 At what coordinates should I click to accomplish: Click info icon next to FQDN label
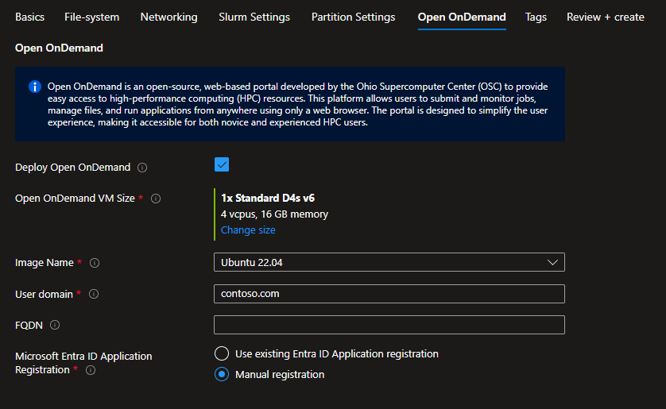[55, 325]
